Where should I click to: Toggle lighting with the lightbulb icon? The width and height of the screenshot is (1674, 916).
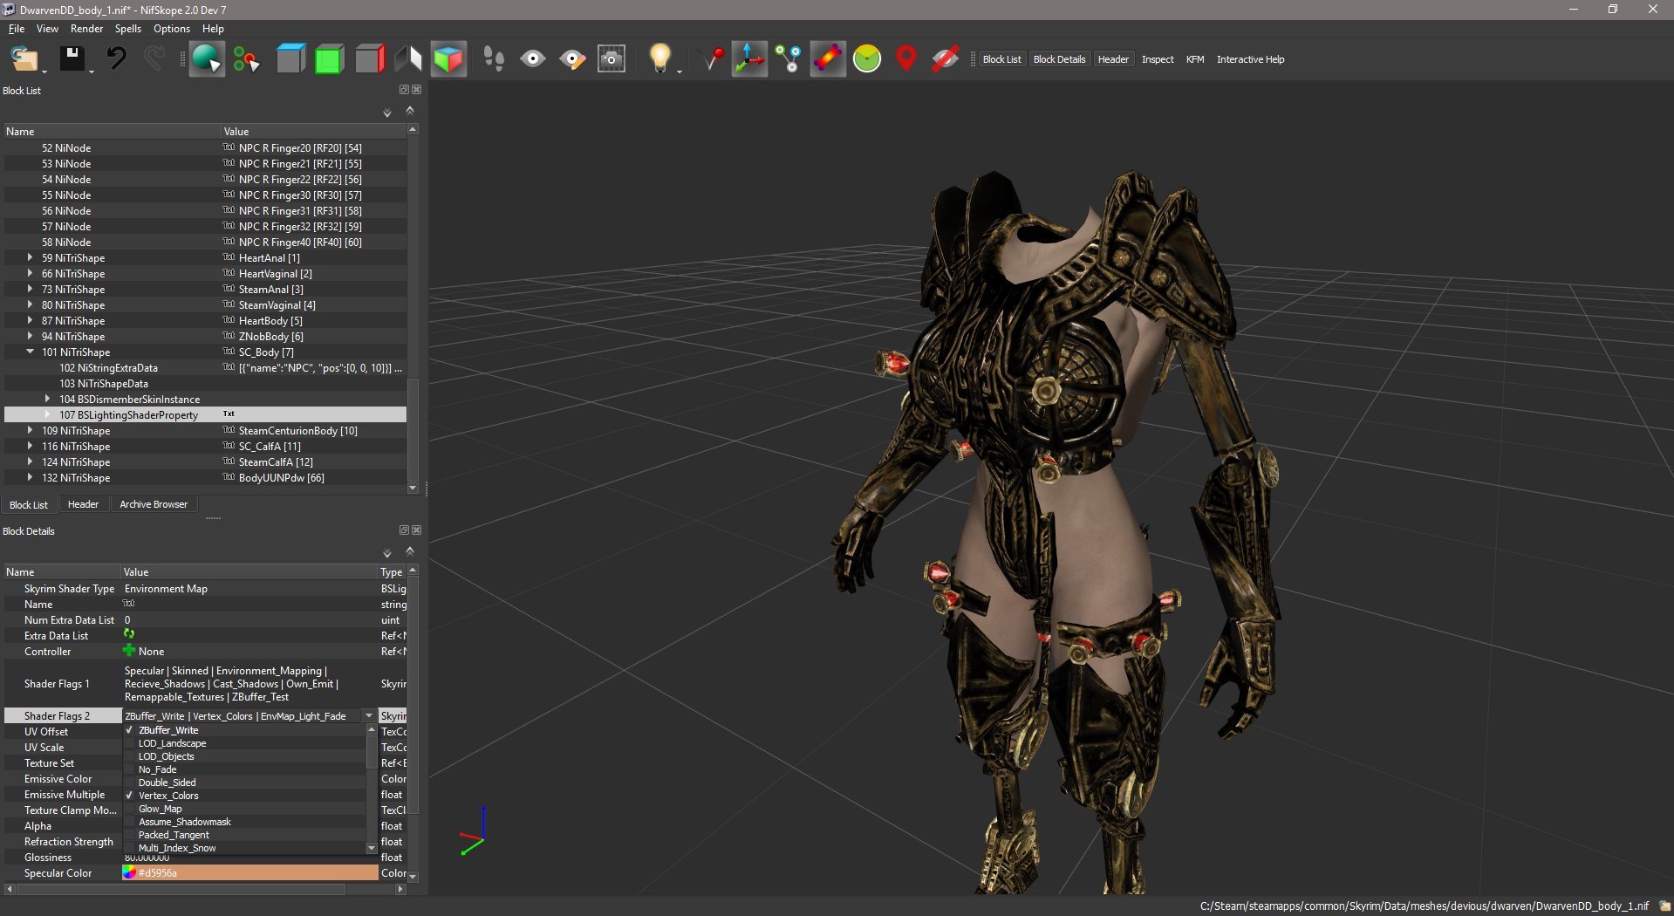coord(660,59)
